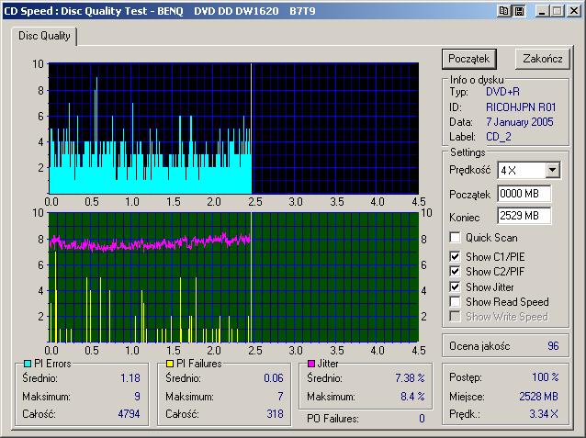Click the Jitter maximum value 8.4 %
Viewport: 586px width, 438px height.
point(412,396)
